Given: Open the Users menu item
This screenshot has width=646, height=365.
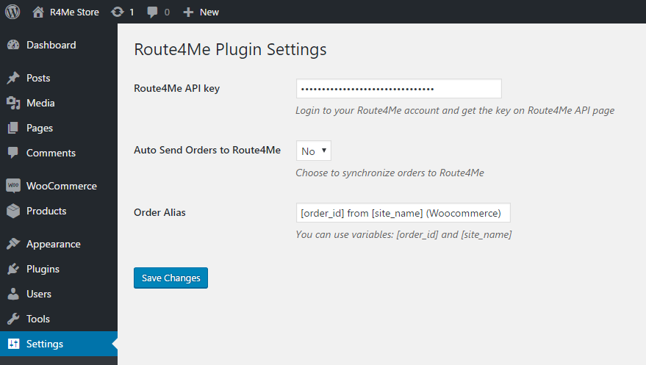Looking at the screenshot, I should tap(39, 294).
